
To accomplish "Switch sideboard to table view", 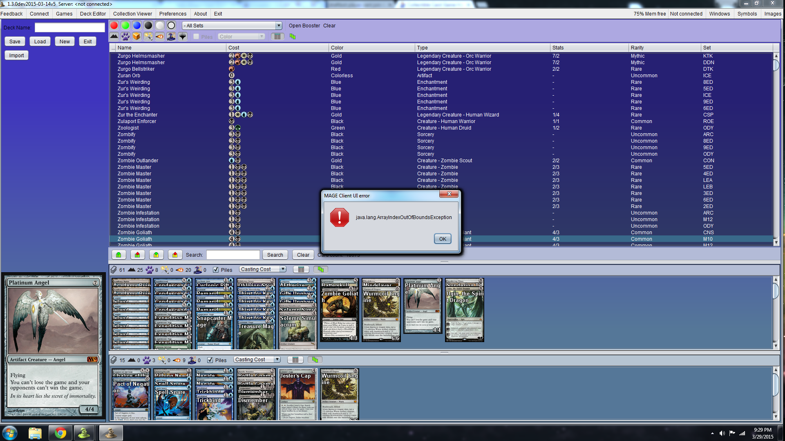I will coord(295,360).
